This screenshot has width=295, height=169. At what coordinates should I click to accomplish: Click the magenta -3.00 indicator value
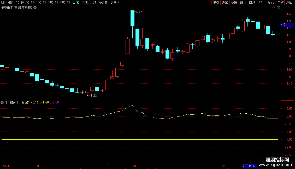(55, 102)
